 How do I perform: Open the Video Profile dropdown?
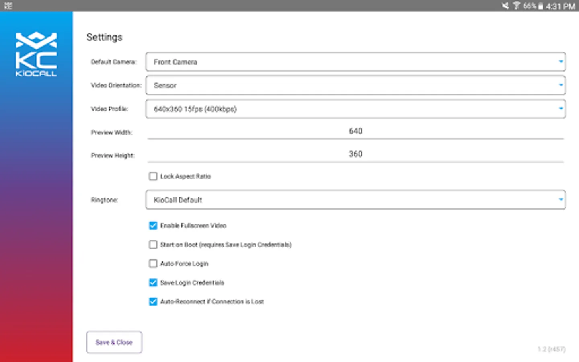355,109
